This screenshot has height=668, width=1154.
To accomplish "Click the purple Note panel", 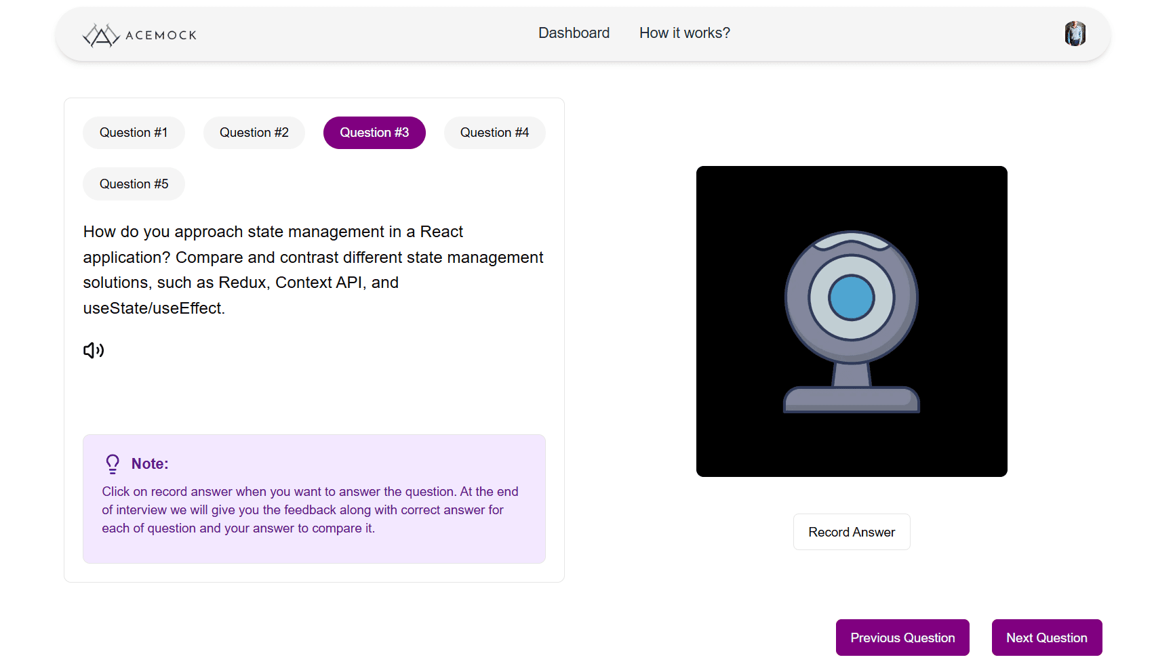I will (x=313, y=499).
